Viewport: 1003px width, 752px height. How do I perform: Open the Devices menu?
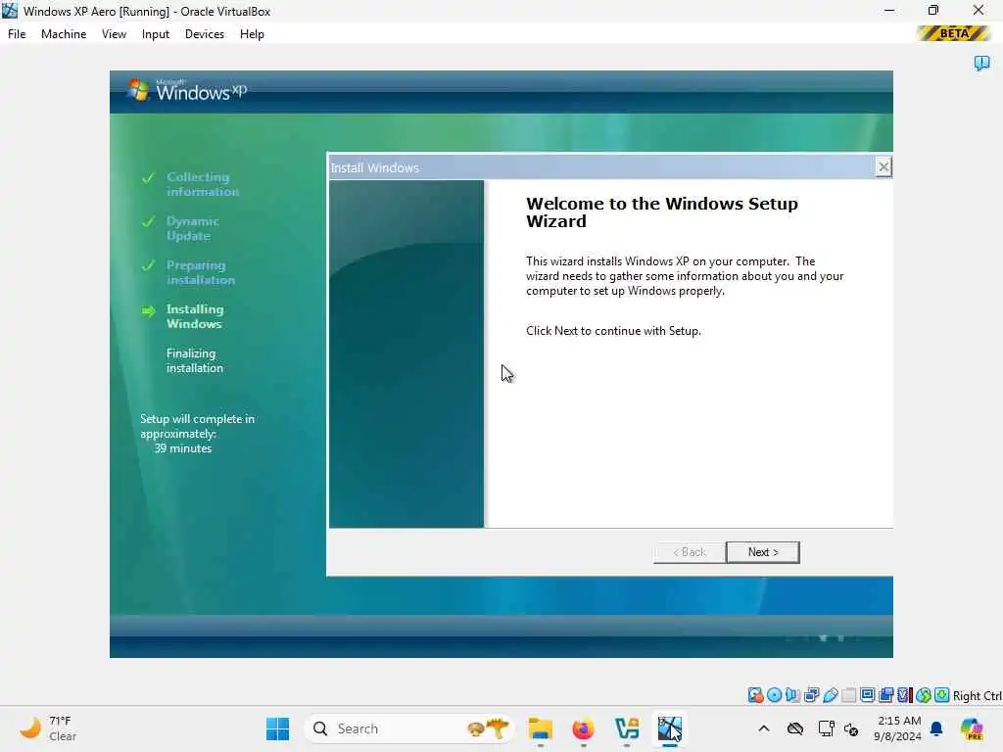pos(205,34)
